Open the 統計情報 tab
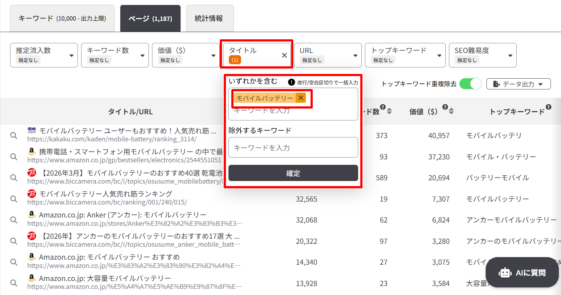This screenshot has height=295, width=561. 209,18
